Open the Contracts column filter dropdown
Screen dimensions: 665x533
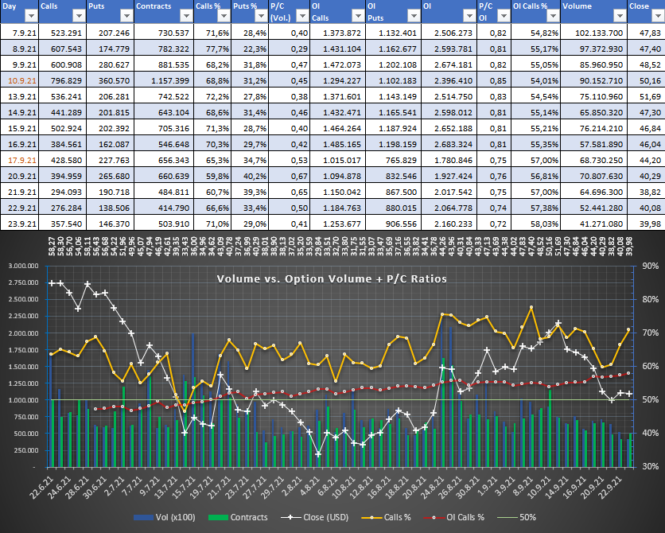186,16
